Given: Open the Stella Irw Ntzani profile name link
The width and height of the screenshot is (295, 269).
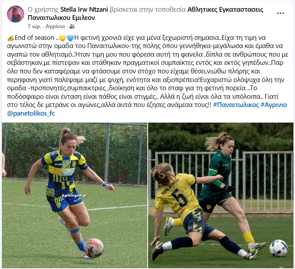Looking at the screenshot, I should tap(84, 9).
